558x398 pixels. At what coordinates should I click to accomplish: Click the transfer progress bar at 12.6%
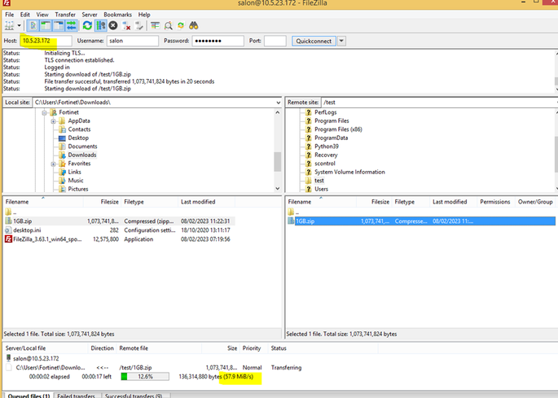pyautogui.click(x=145, y=377)
